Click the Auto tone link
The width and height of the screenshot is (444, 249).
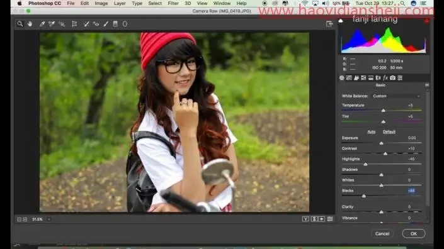tap(371, 131)
